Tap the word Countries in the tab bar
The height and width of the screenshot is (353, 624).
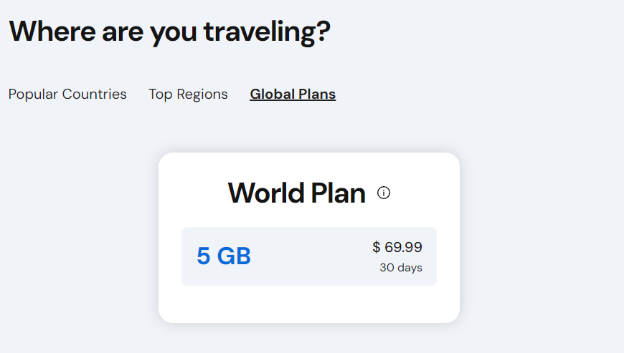tap(94, 94)
